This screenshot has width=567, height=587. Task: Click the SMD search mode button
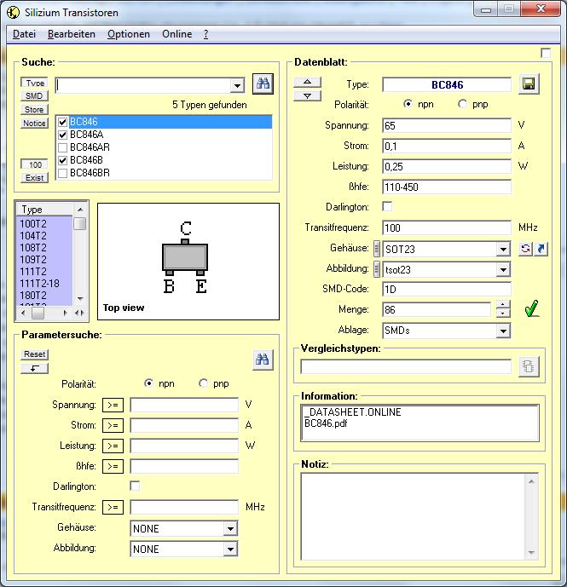pyautogui.click(x=34, y=96)
